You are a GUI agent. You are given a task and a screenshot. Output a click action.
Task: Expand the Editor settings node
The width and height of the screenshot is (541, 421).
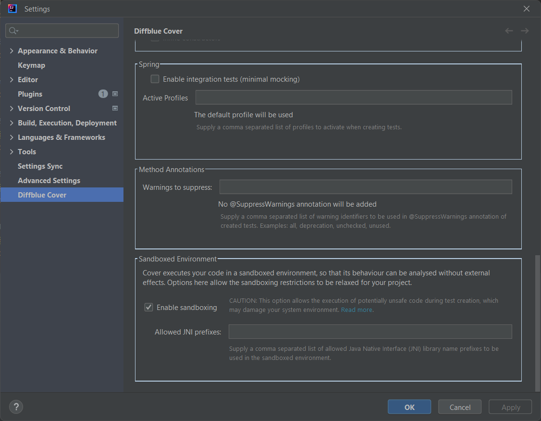[x=12, y=80]
